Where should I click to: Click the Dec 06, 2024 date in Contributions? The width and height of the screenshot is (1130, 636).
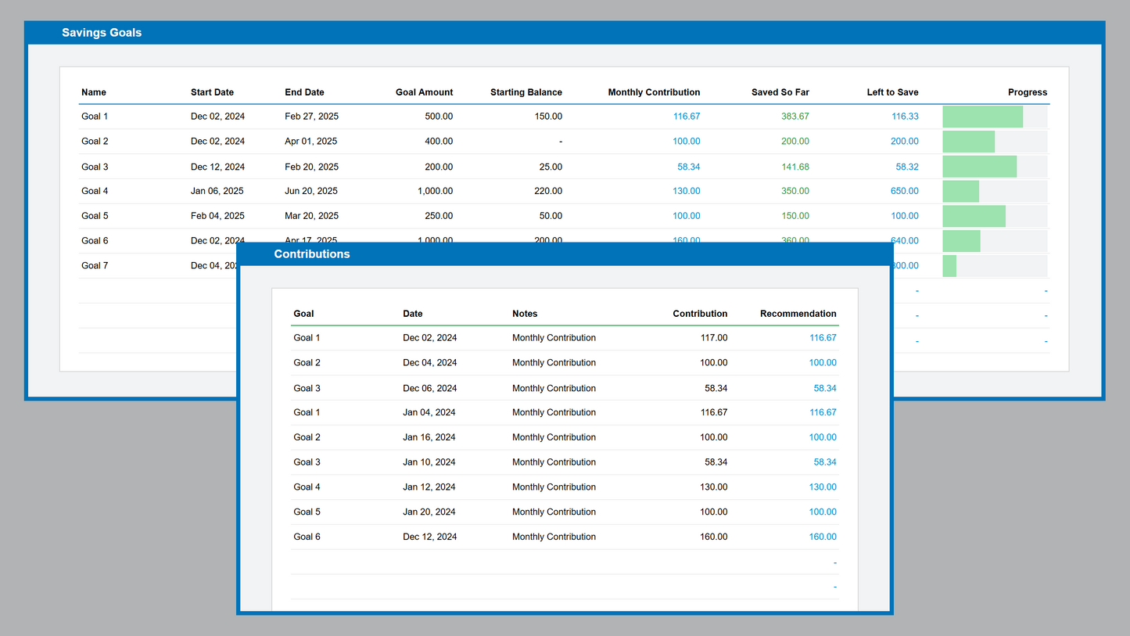pyautogui.click(x=430, y=388)
